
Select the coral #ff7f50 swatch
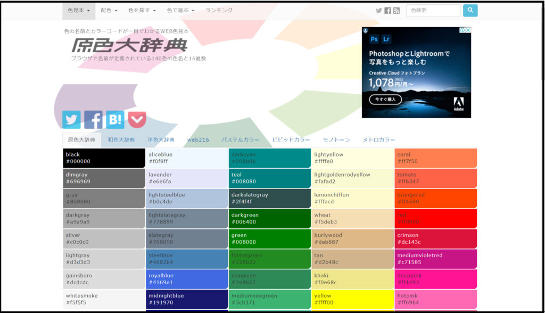436,158
